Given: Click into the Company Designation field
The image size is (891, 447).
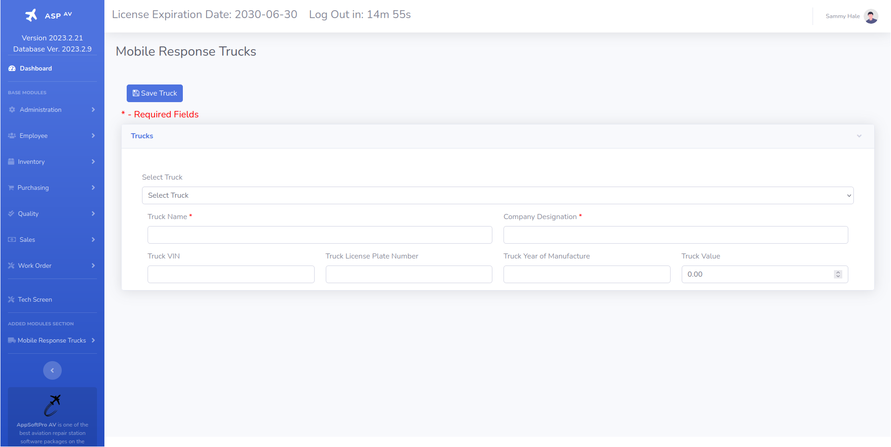Looking at the screenshot, I should click(675, 235).
